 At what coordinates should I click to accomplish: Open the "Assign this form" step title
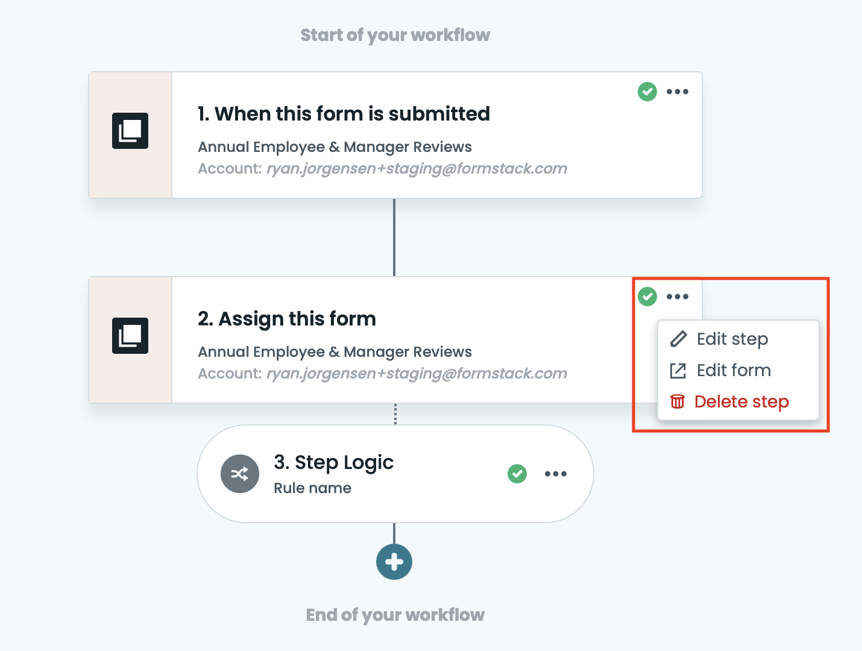(x=287, y=319)
